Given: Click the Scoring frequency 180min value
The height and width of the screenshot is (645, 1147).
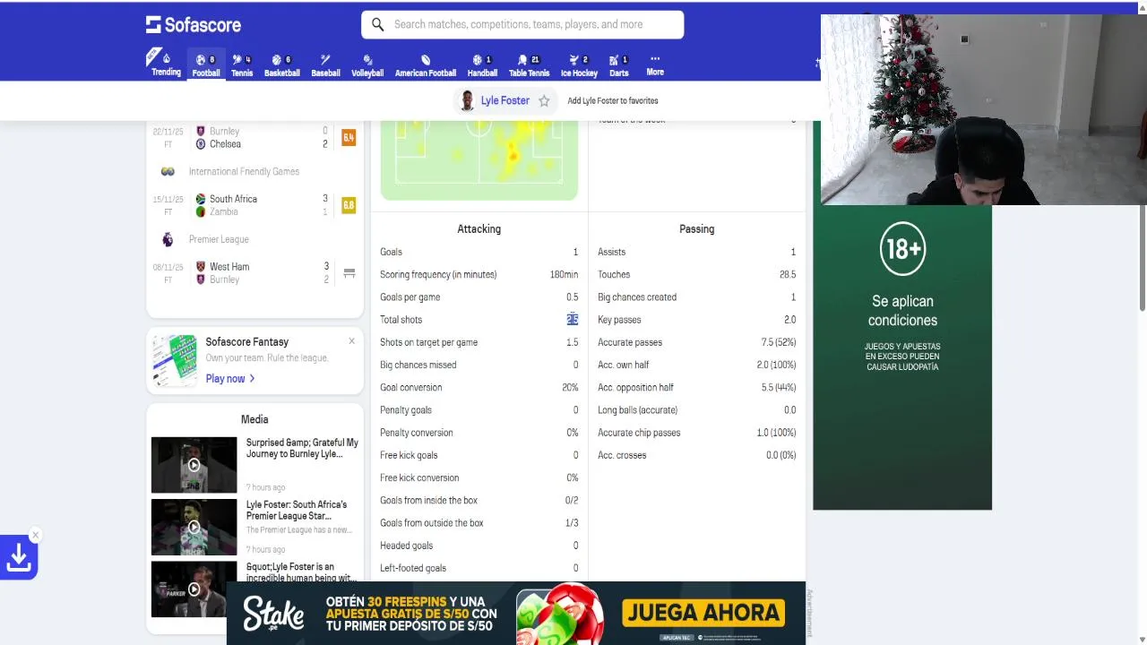Looking at the screenshot, I should click(564, 275).
